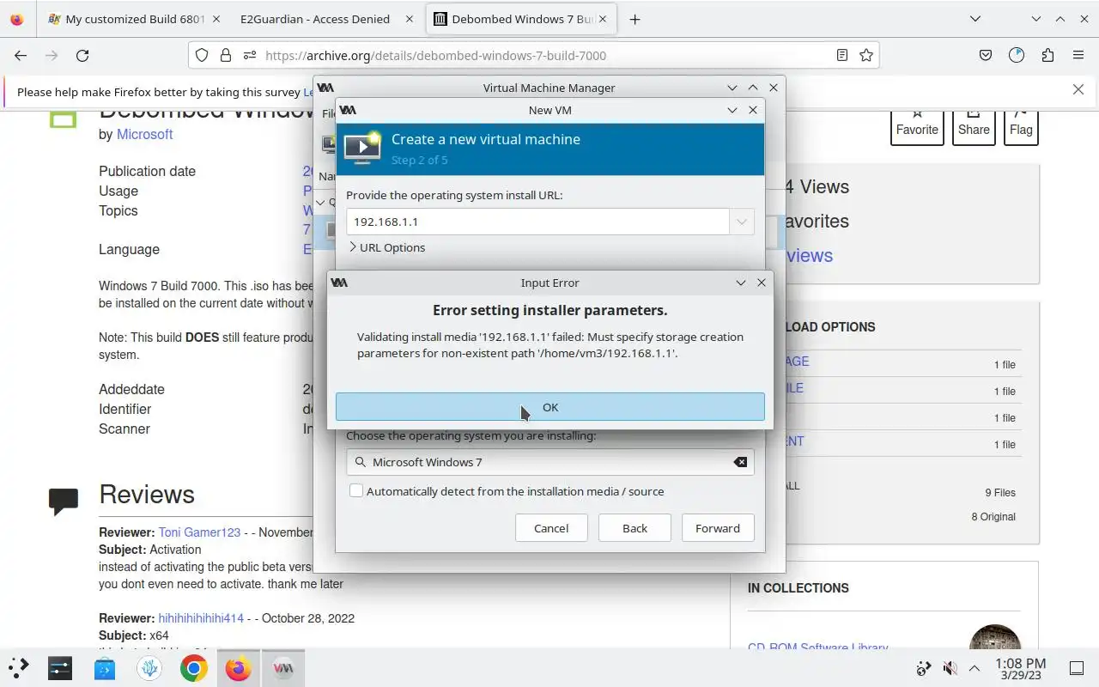This screenshot has width=1099, height=687.
Task: Switch to Firefox on the taskbar
Action: click(x=238, y=667)
